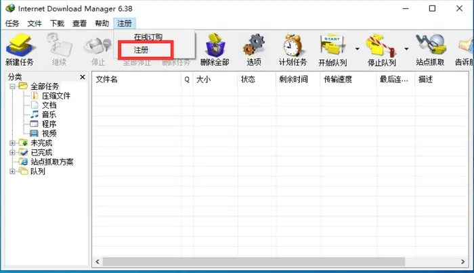Expand the 未完成 tree node
The height and width of the screenshot is (273, 474).
pyautogui.click(x=12, y=143)
